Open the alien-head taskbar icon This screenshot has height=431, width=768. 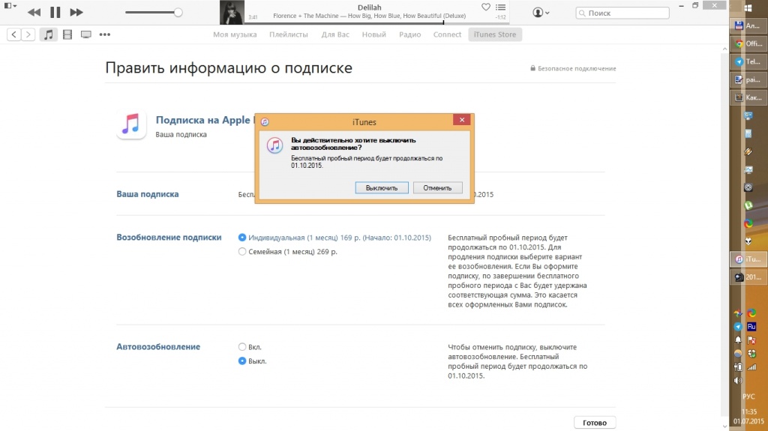748,241
